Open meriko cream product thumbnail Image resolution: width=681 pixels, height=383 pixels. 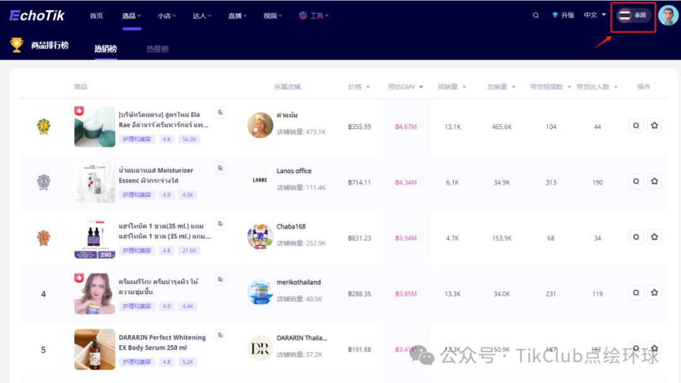click(x=95, y=294)
